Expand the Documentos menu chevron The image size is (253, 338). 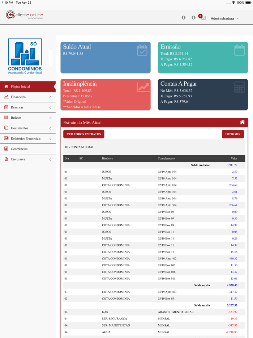pos(50,128)
